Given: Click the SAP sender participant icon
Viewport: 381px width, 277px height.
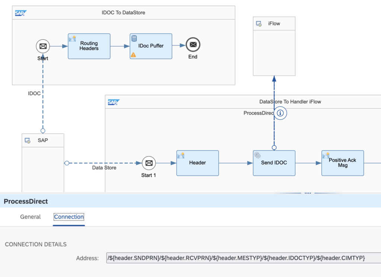Looking at the screenshot, I should (28, 141).
